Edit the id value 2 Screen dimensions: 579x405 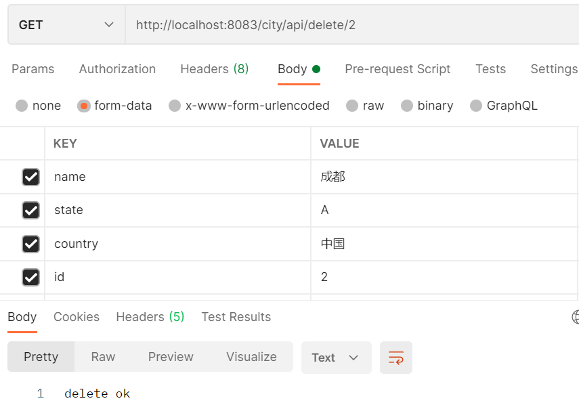click(x=444, y=277)
